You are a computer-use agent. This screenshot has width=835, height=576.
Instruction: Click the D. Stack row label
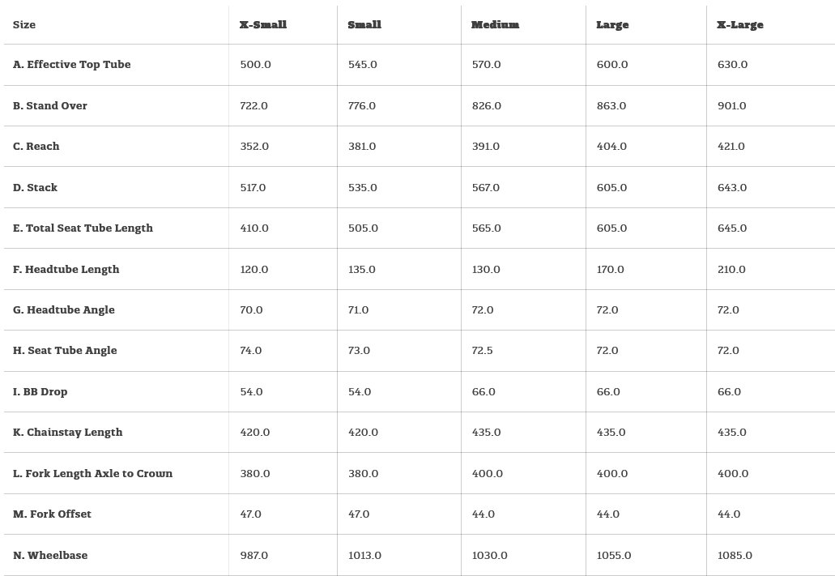point(36,188)
